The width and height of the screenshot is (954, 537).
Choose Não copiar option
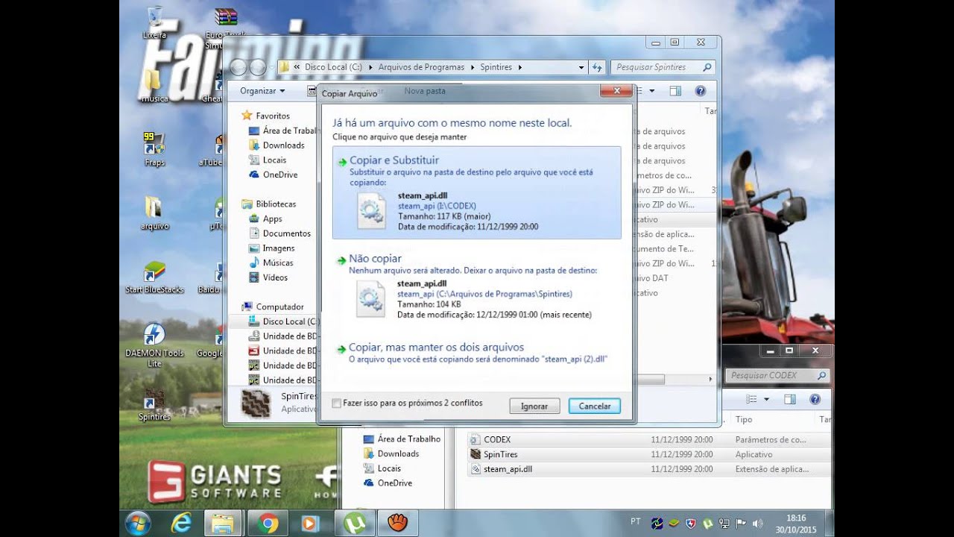[477, 289]
